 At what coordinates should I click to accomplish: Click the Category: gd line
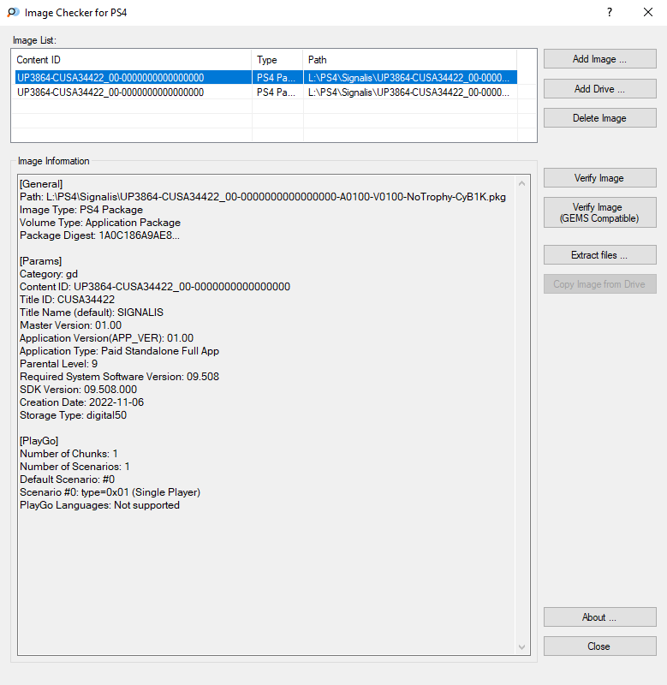click(49, 274)
